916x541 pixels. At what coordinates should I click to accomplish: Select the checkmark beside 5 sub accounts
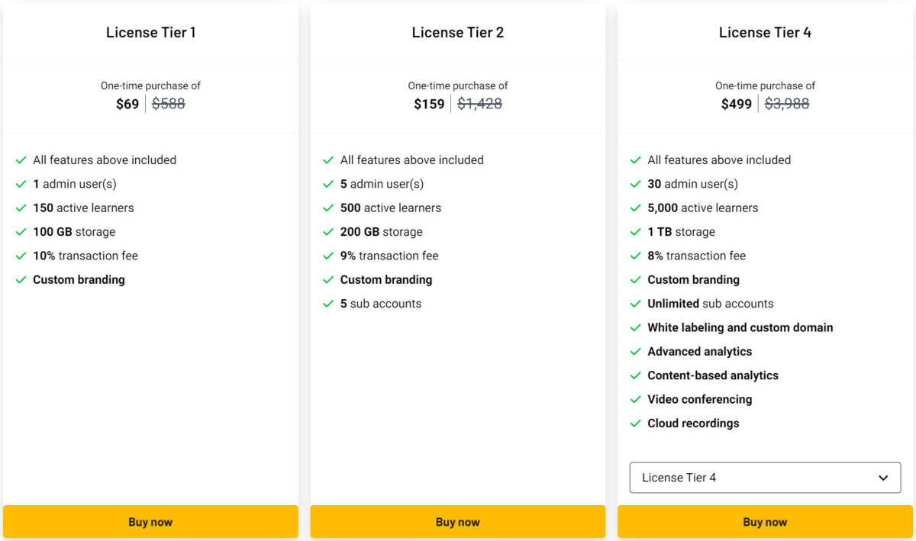[328, 304]
